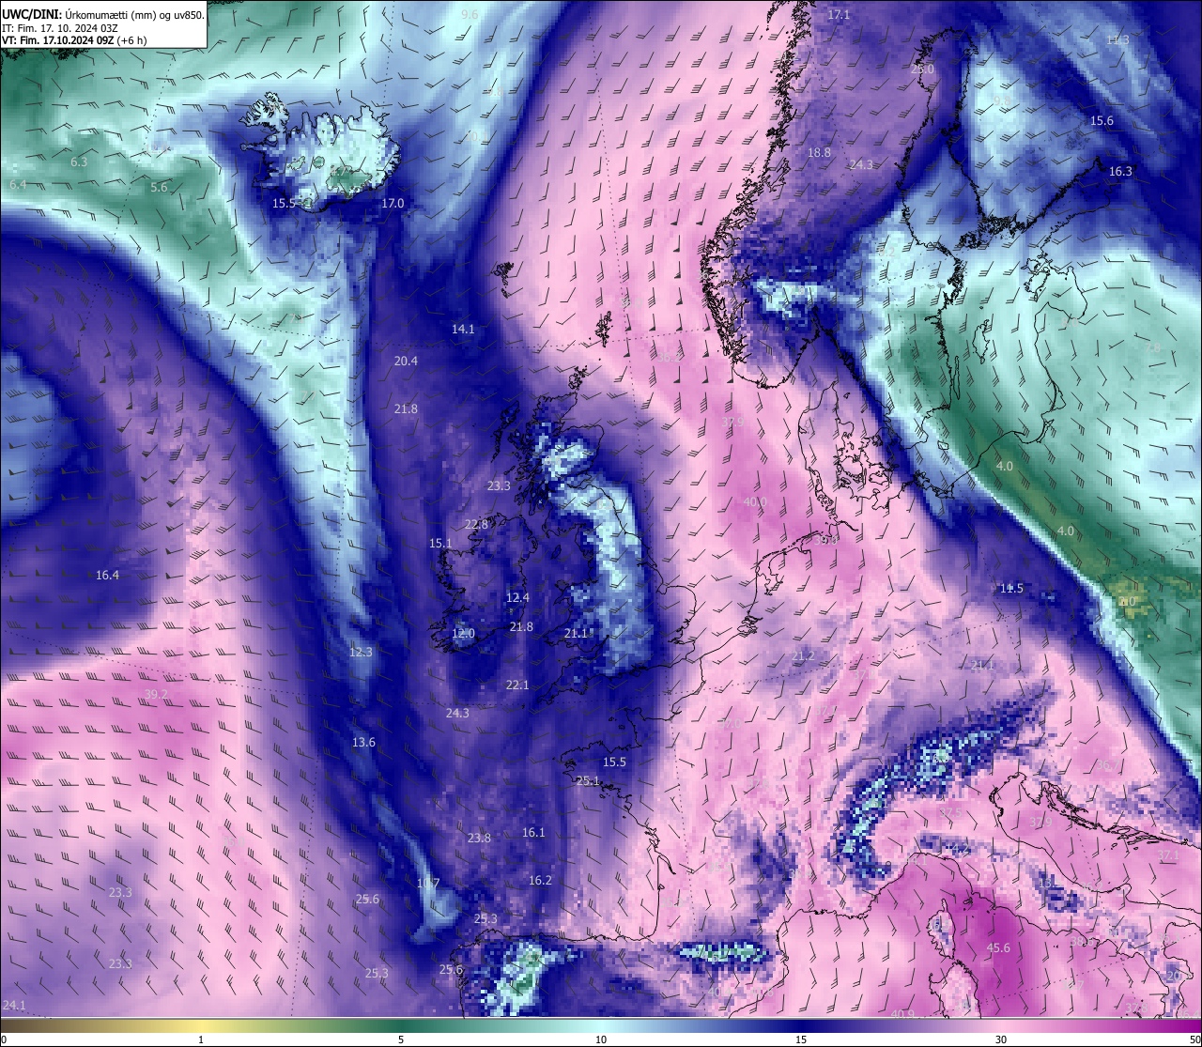Click the 5 tick on color scale
The width and height of the screenshot is (1202, 1047).
click(x=401, y=1039)
